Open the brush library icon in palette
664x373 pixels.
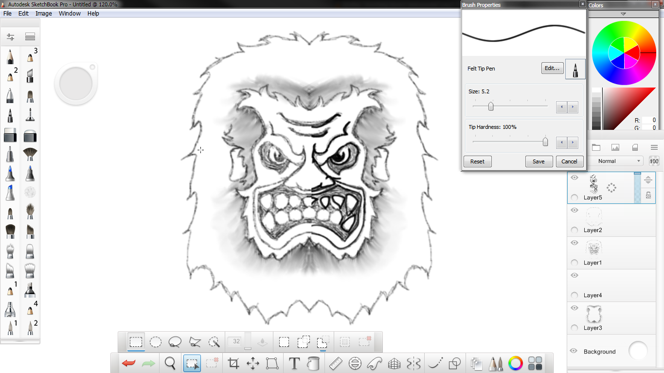click(30, 36)
